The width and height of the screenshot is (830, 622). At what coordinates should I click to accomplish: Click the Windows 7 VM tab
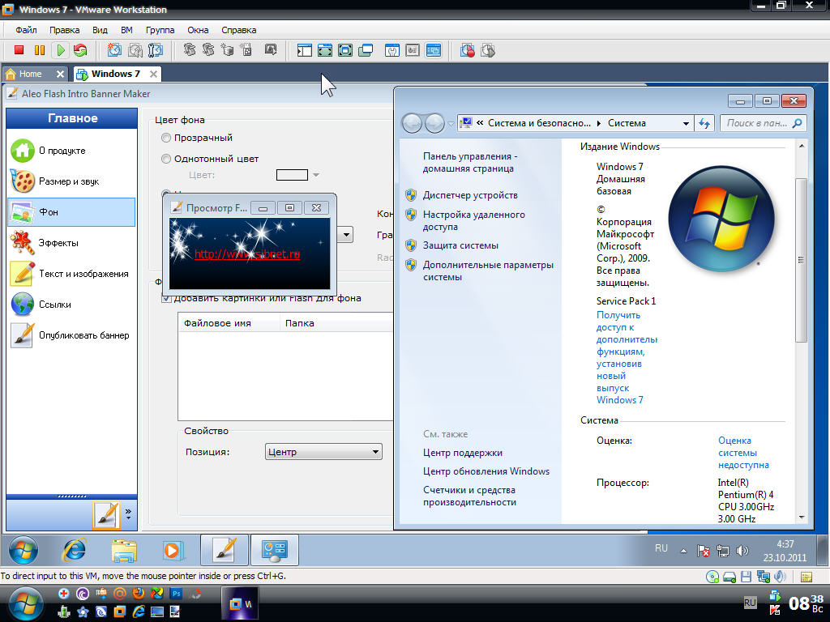pos(117,74)
